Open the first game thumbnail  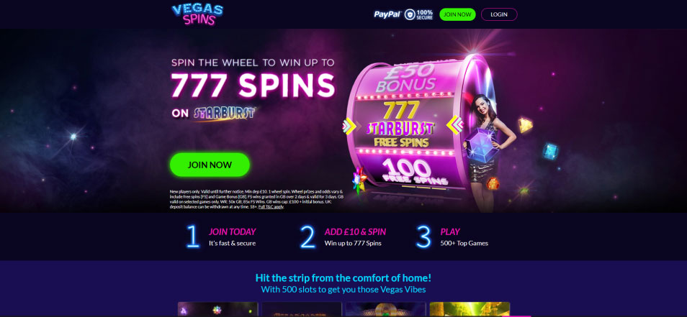(x=217, y=309)
